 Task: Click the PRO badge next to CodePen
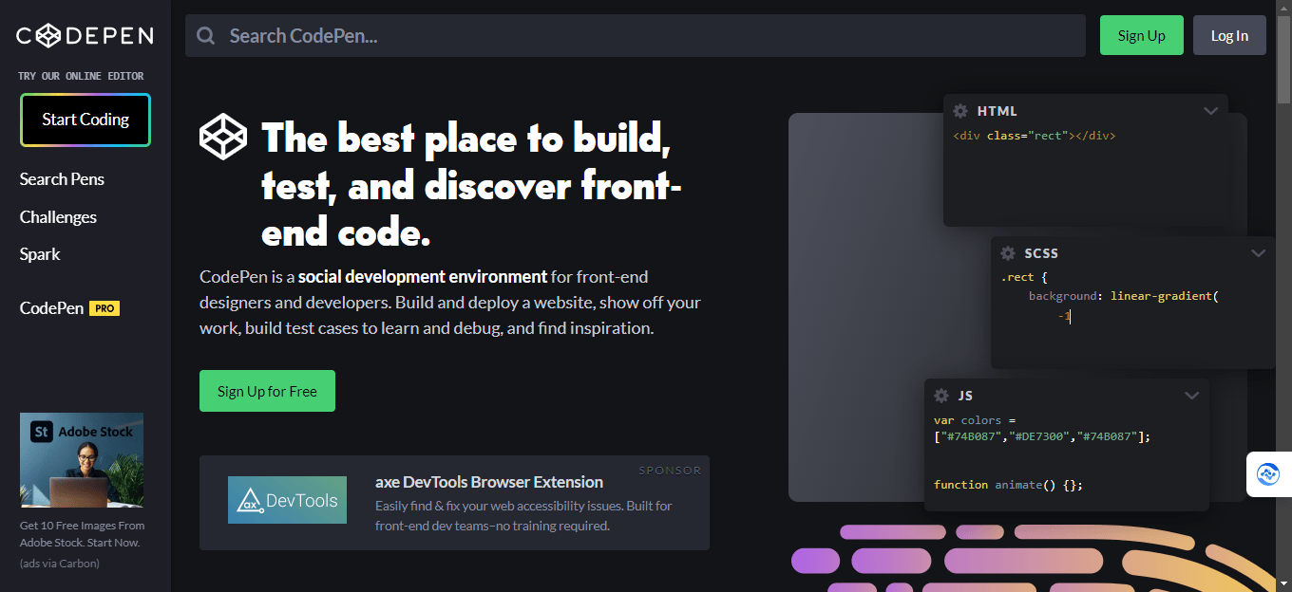pos(104,307)
